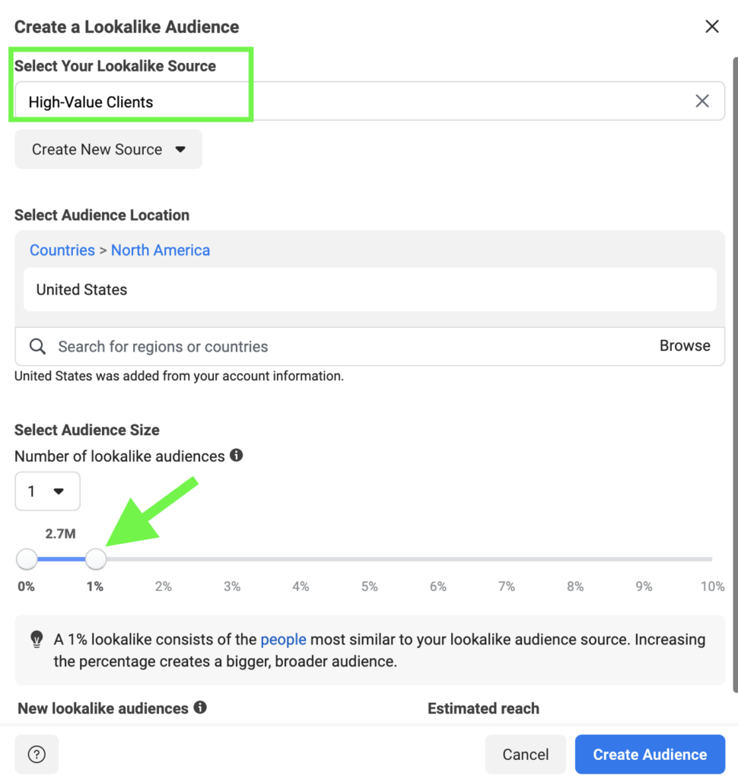Click the info icon beside Number of lookalike audiences
This screenshot has width=738, height=779.
(x=236, y=456)
